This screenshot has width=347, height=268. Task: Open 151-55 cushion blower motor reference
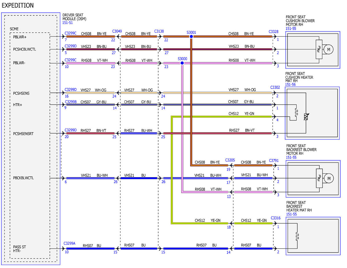pyautogui.click(x=291, y=29)
